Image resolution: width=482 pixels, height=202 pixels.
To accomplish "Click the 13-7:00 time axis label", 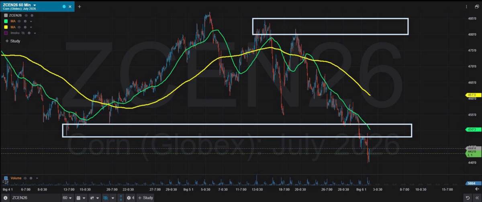I will 69,189.
